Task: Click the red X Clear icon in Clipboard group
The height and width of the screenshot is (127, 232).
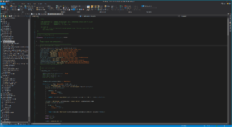Action: pos(5,10)
